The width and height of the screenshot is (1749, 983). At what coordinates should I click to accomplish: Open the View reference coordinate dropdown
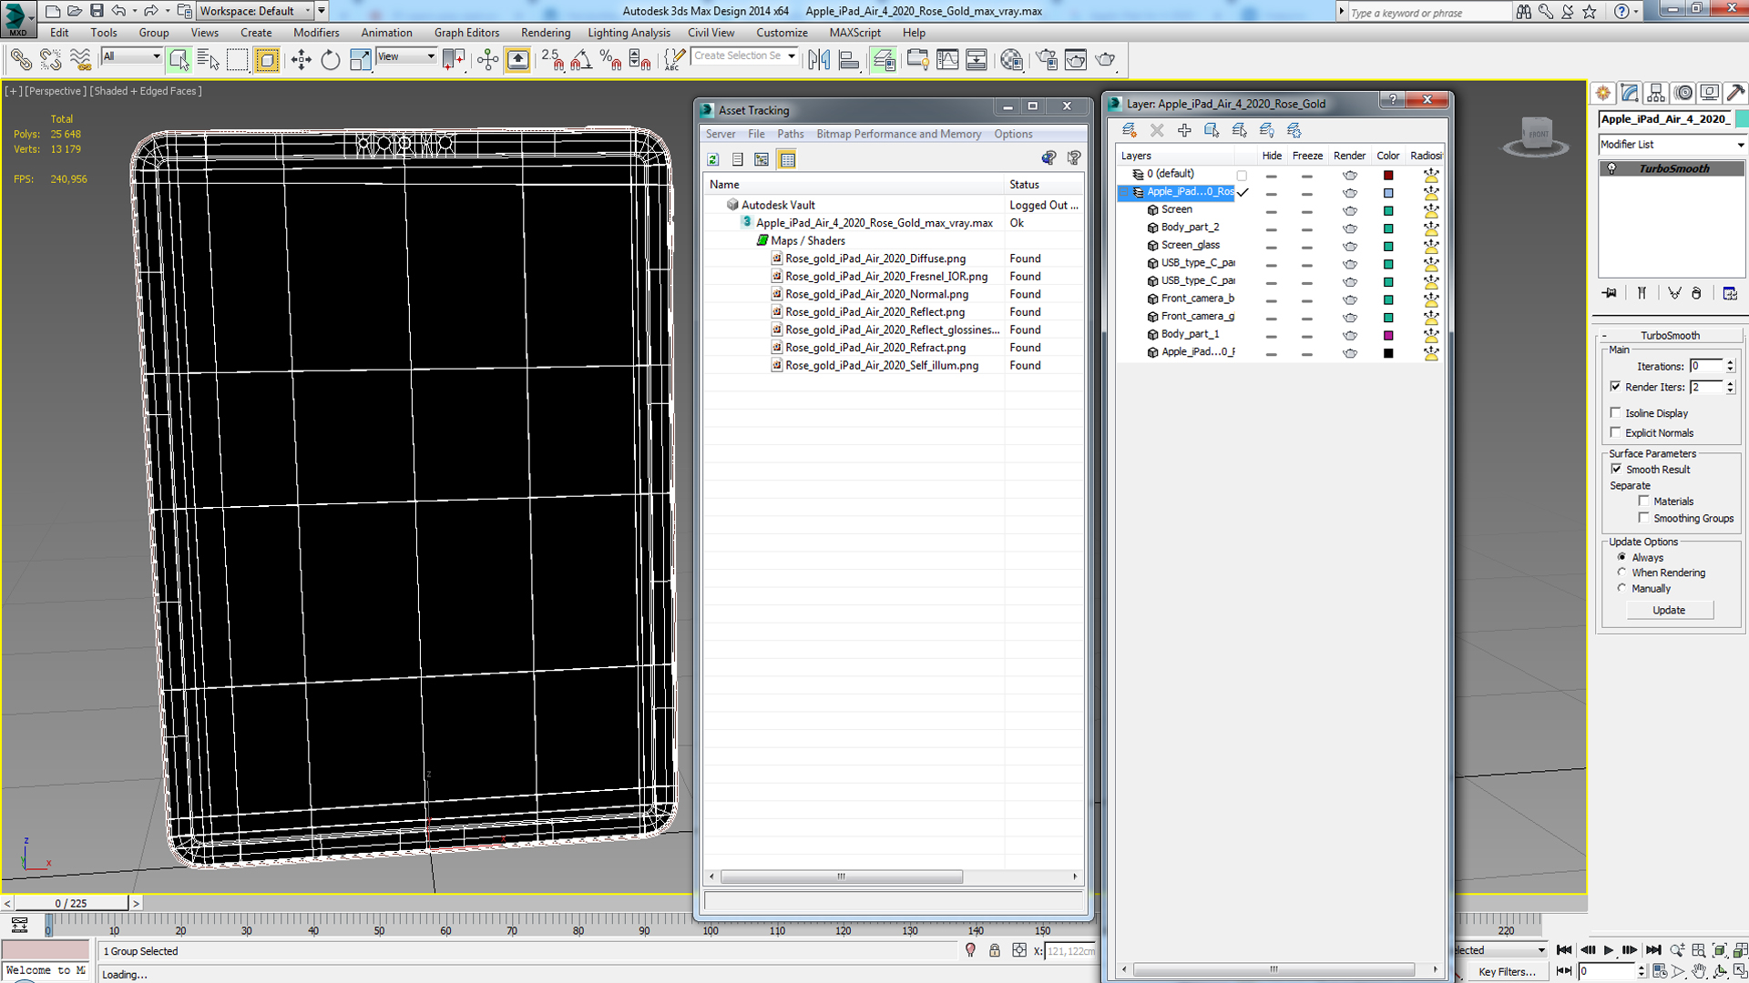pyautogui.click(x=406, y=56)
